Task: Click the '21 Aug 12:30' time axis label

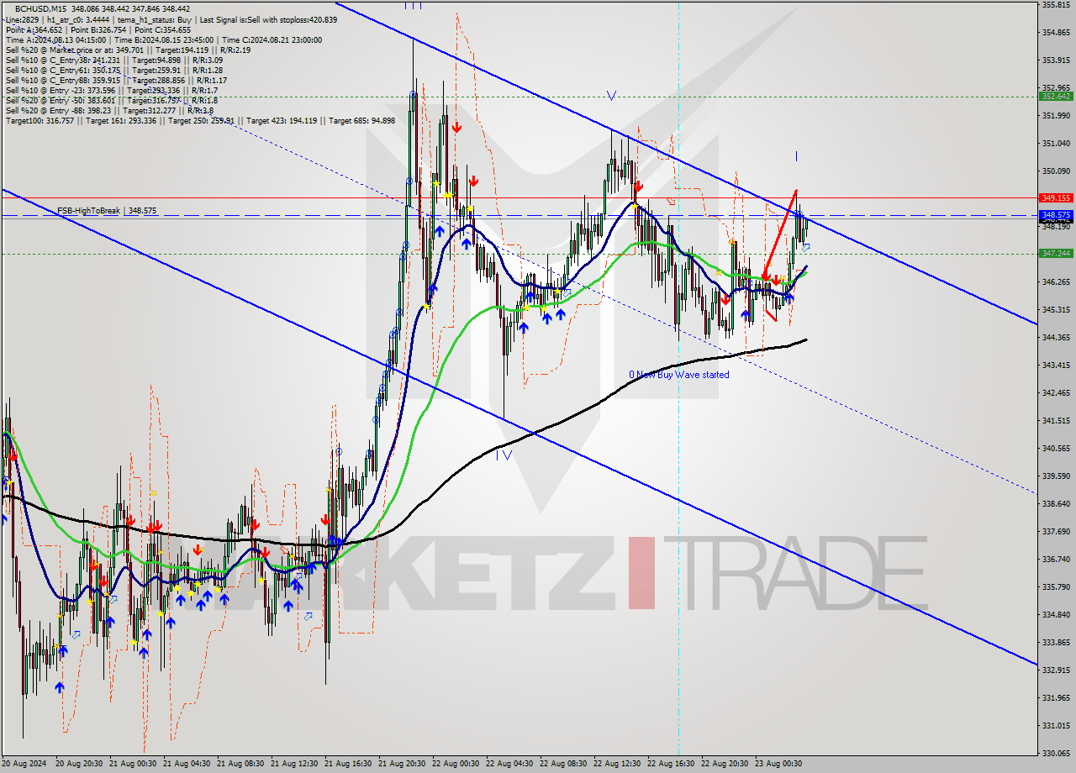Action: [x=294, y=764]
